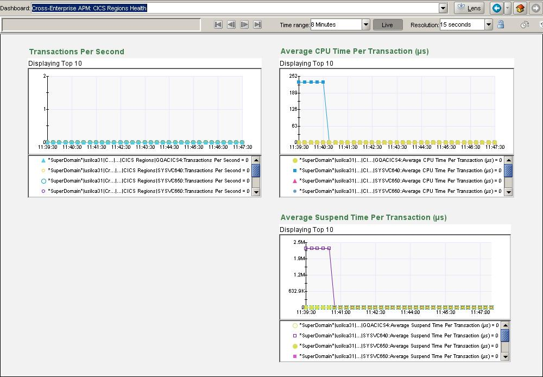This screenshot has width=543, height=377.
Task: Go back with the blue left arrow
Action: tap(497, 8)
